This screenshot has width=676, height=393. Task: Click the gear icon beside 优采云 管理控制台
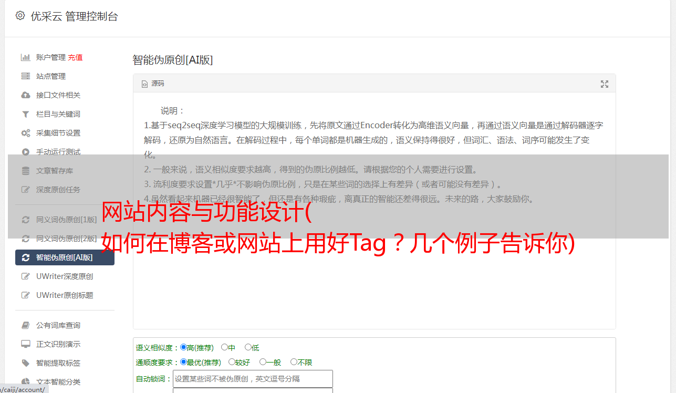[20, 16]
